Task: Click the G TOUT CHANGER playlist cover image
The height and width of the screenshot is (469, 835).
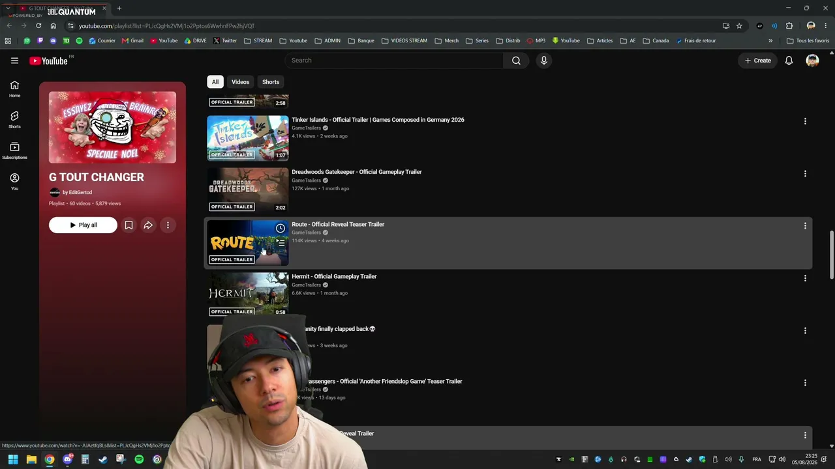Action: coord(112,127)
